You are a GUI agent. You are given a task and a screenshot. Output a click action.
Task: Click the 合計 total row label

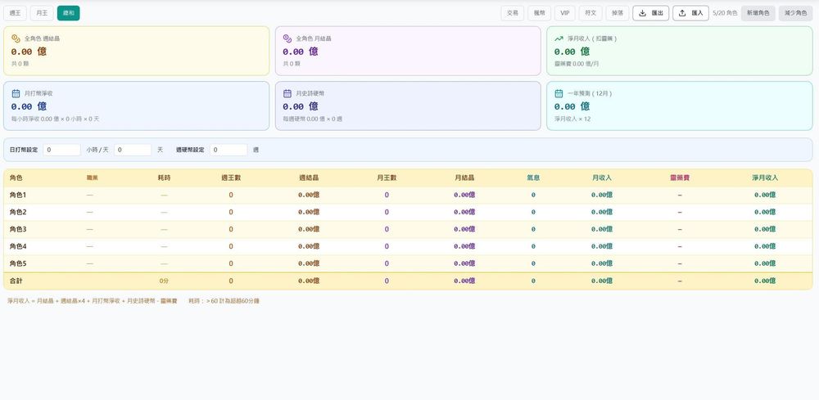[16, 281]
